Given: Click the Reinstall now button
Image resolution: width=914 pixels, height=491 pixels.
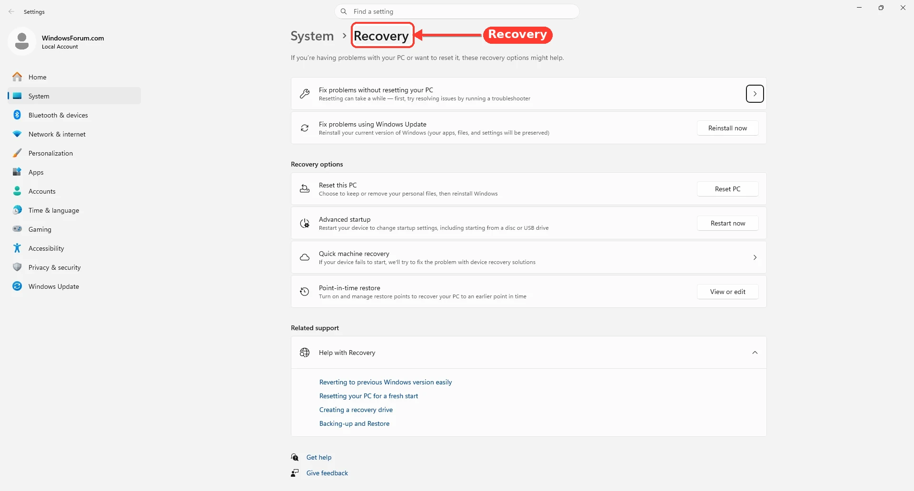Looking at the screenshot, I should point(728,128).
